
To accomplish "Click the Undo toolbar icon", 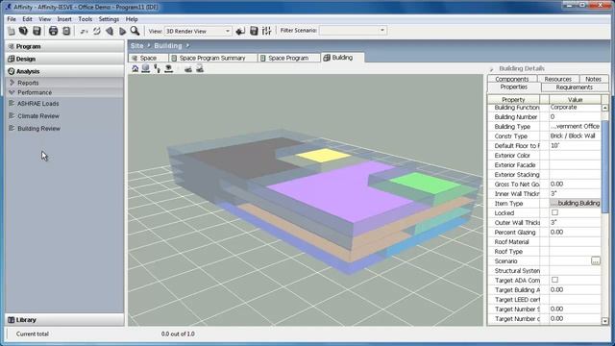I will 84,32.
